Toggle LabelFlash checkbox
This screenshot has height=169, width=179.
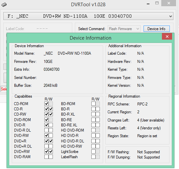(x=93, y=157)
